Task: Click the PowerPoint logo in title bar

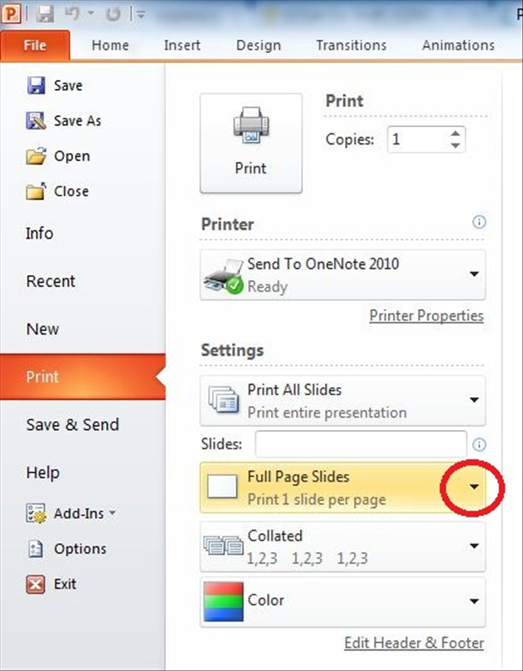Action: coord(10,13)
